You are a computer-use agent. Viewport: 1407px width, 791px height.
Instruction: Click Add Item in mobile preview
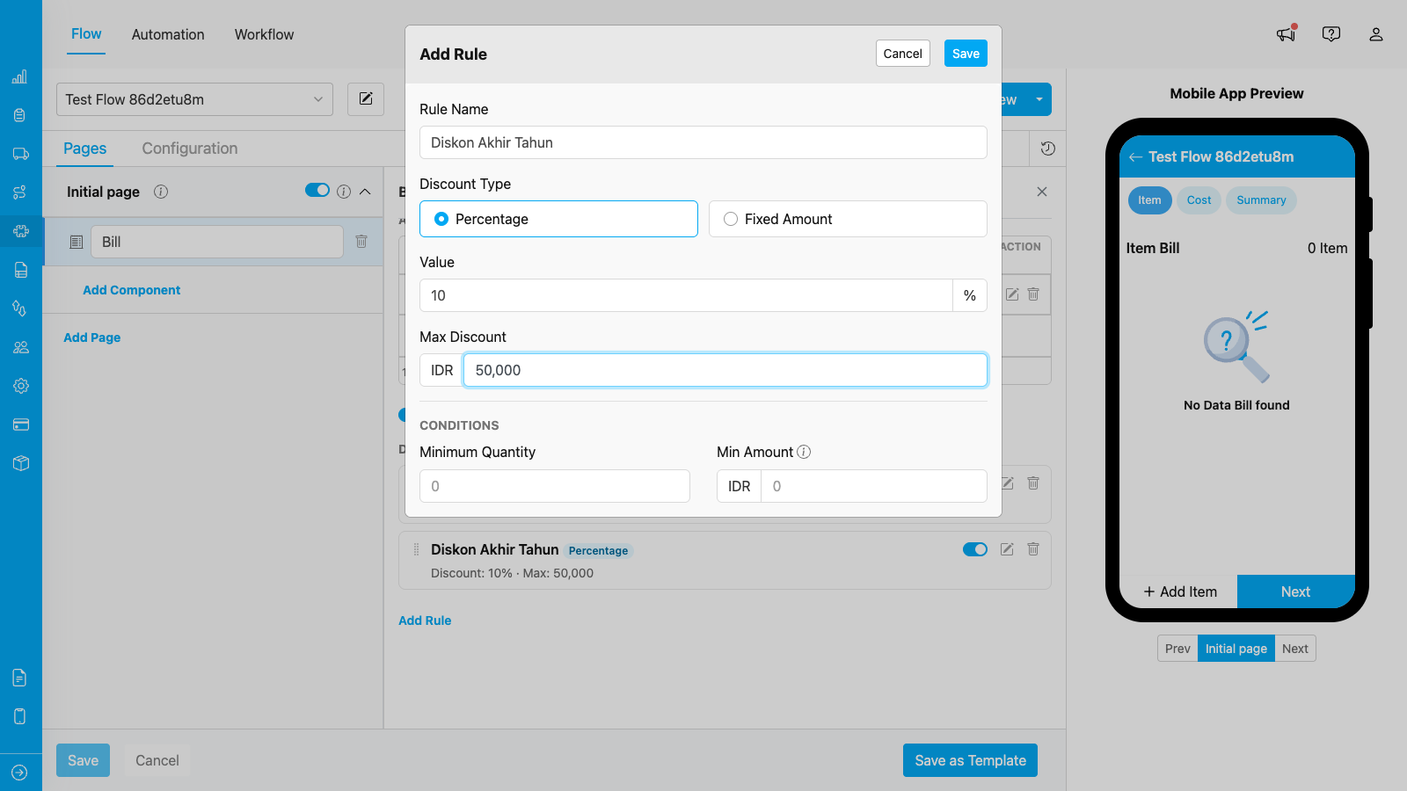tap(1179, 591)
